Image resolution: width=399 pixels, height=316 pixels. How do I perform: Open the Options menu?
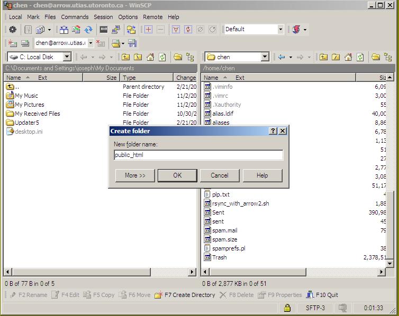coord(128,17)
